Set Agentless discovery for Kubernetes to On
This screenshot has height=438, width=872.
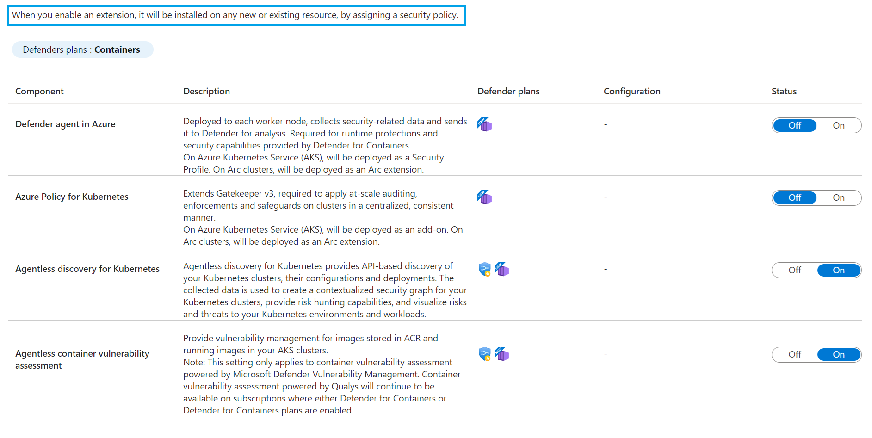(839, 270)
